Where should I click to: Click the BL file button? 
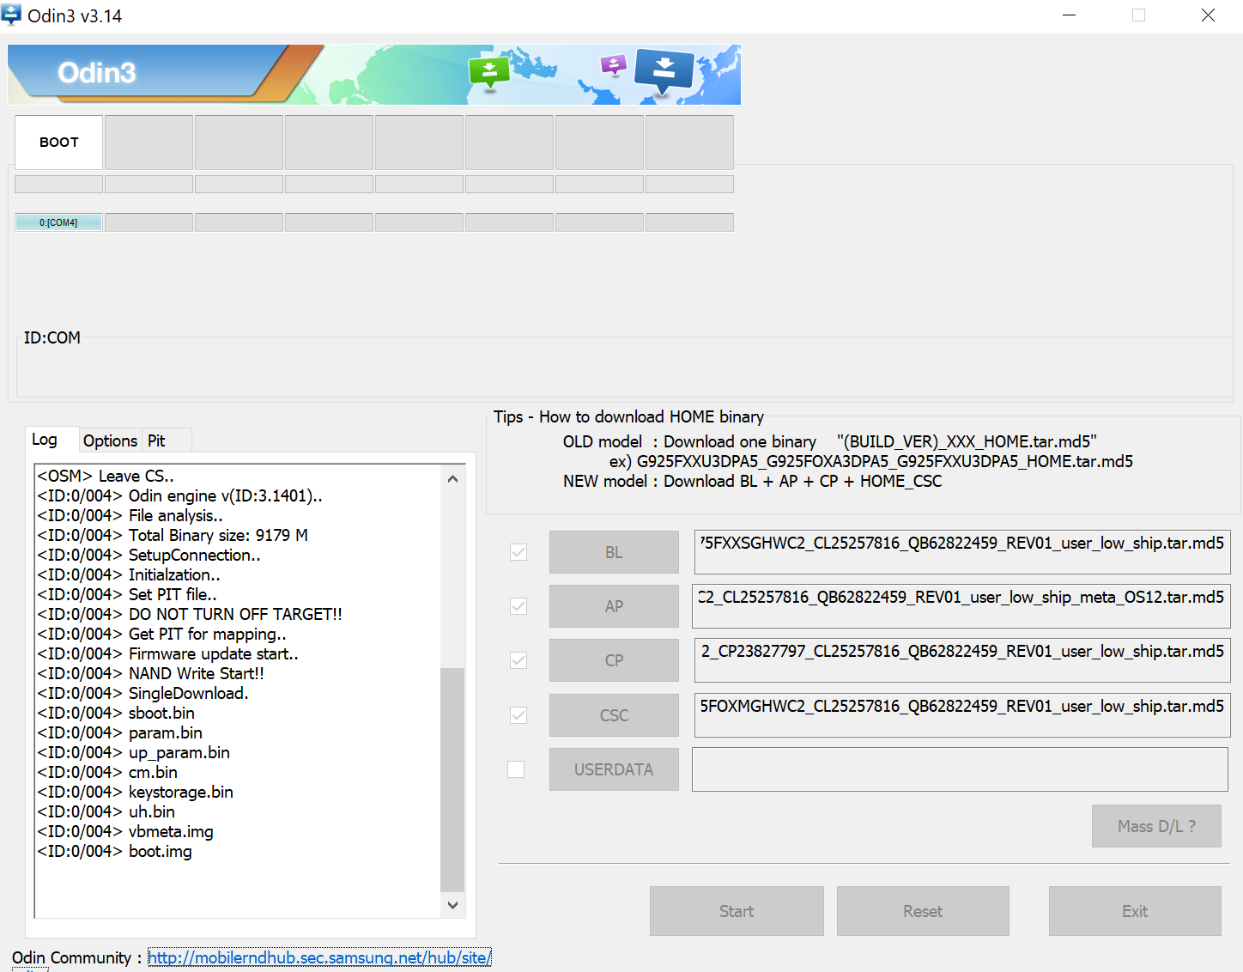pos(614,552)
